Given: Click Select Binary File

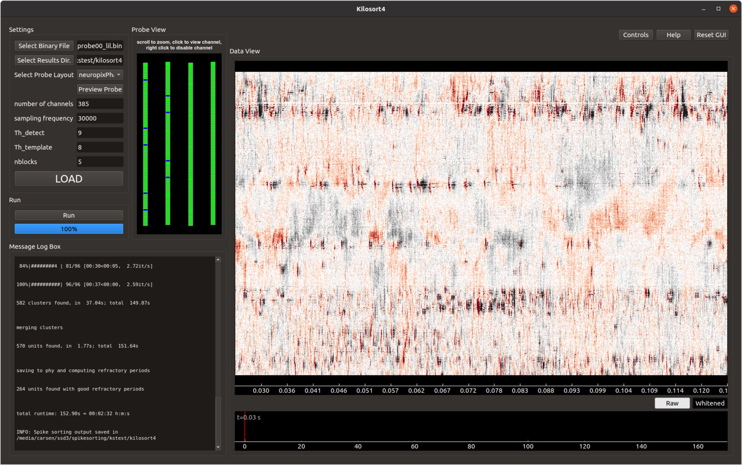Looking at the screenshot, I should [43, 46].
